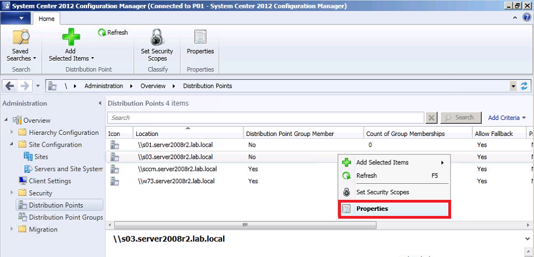Open the navigation history dropdown arrow
534x257 pixels.
(38, 86)
